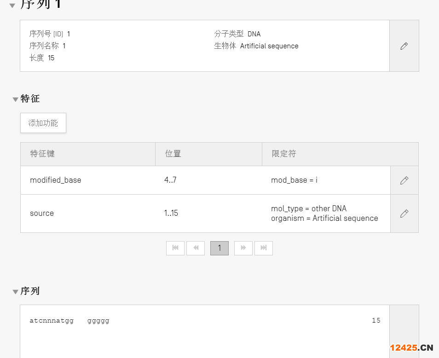Screen dimensions: 439x358
Task: Select the source feature row
Action: [x=42, y=214]
